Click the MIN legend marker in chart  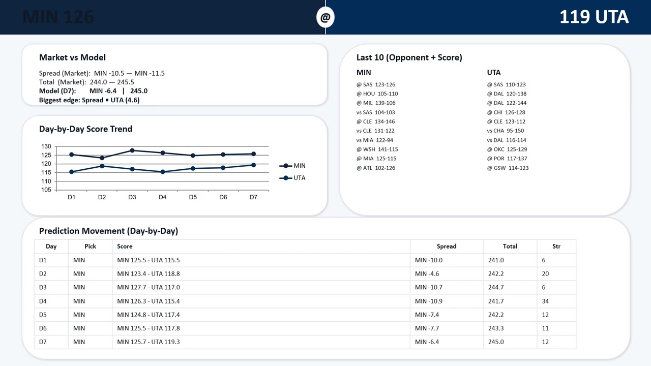pyautogui.click(x=285, y=166)
